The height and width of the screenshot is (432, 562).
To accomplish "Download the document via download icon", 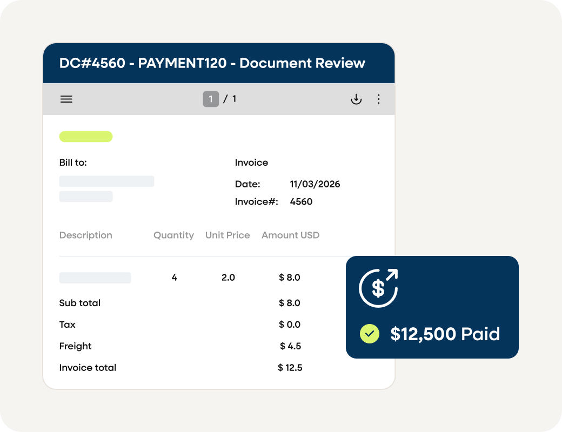I will (356, 99).
